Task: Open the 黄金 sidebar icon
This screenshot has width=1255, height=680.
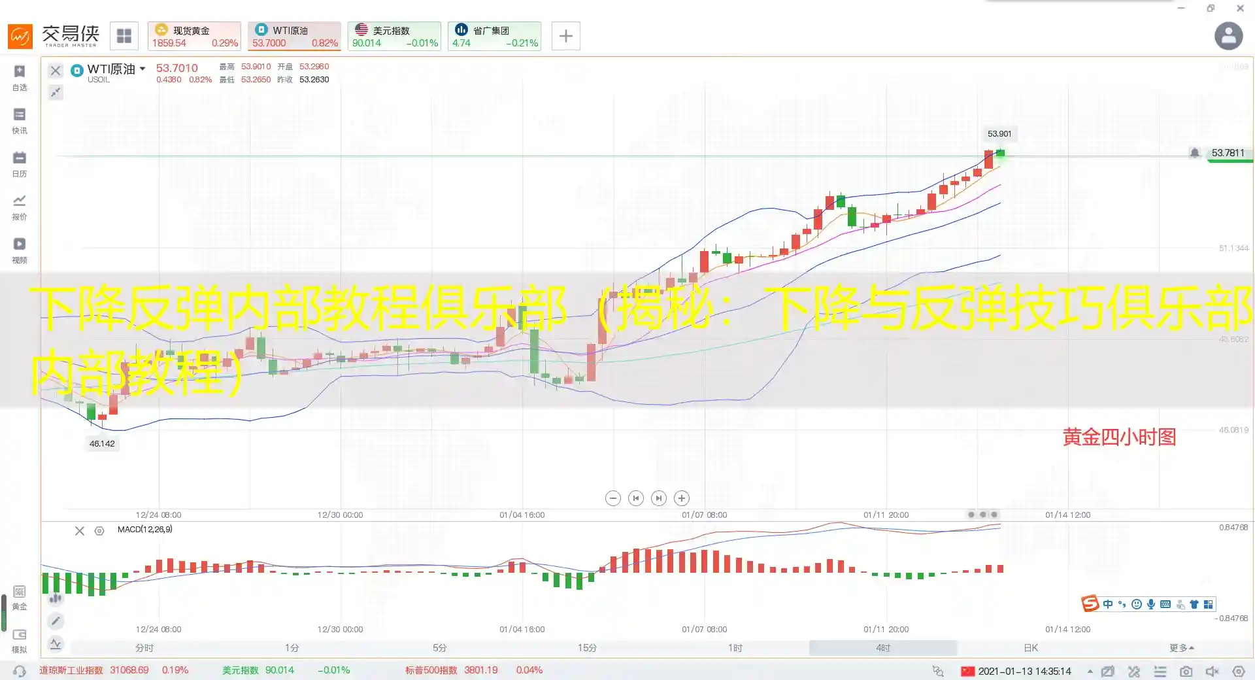Action: [20, 598]
